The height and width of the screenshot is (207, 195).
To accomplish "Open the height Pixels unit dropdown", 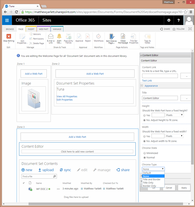I will tap(175, 115).
